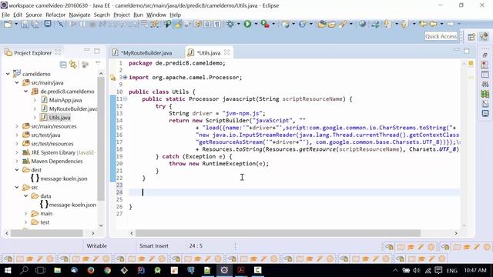The width and height of the screenshot is (493, 277).
Task: Collapse All in Project Explorer
Action: tap(63, 65)
